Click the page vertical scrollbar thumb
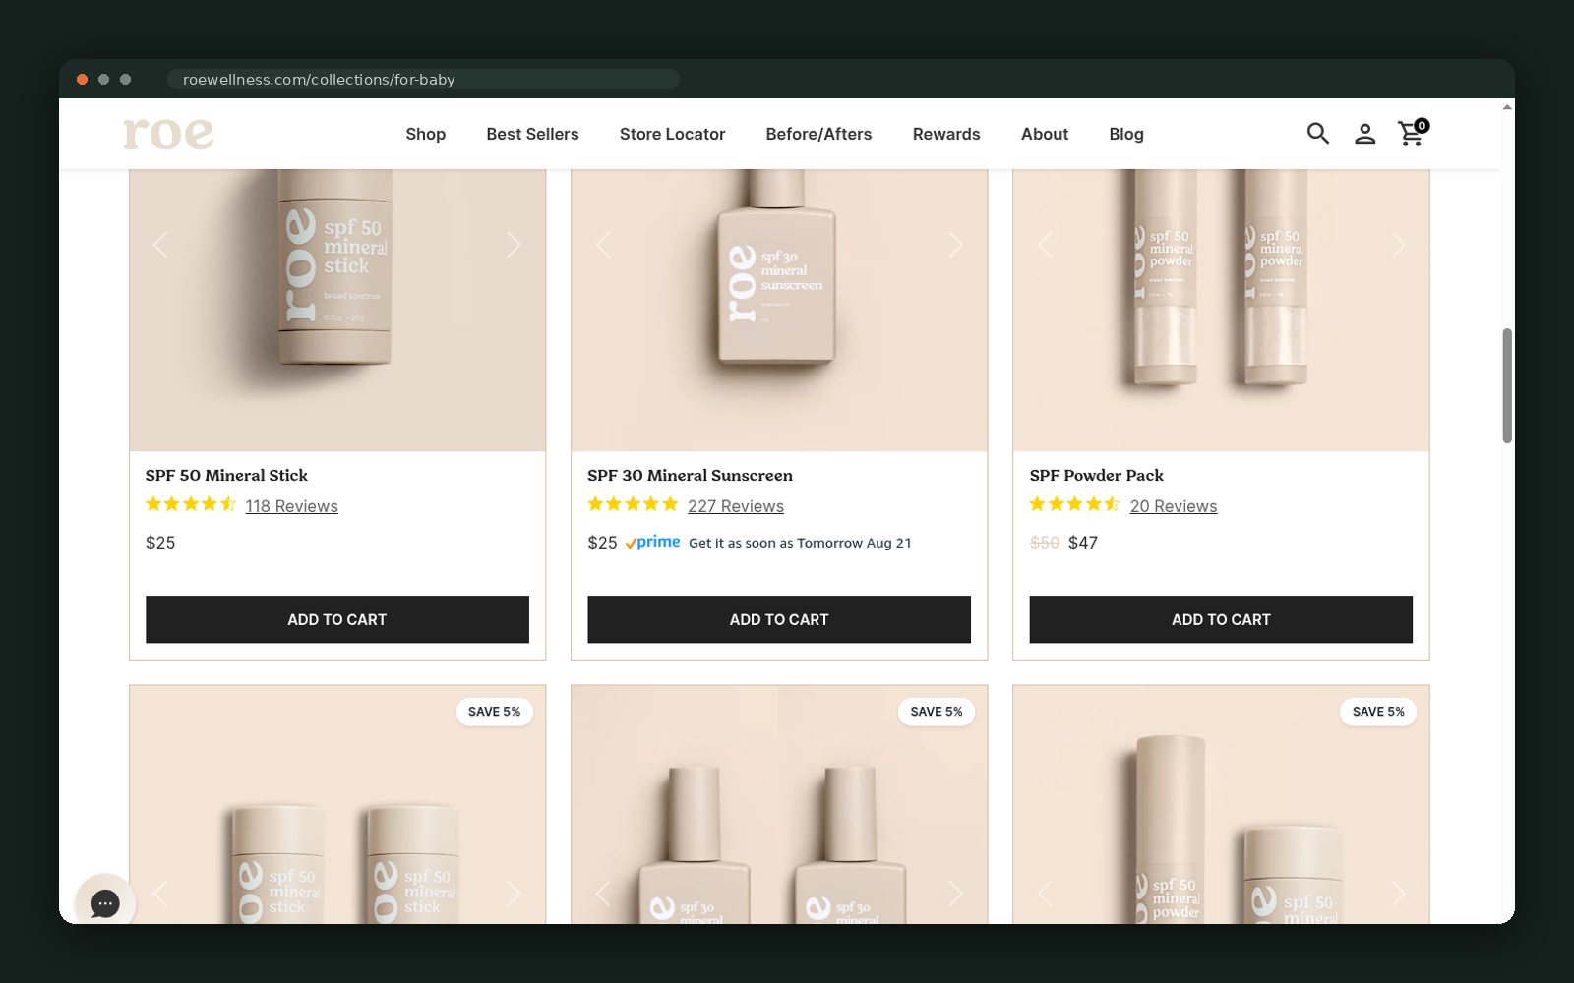The image size is (1574, 983). [1507, 385]
